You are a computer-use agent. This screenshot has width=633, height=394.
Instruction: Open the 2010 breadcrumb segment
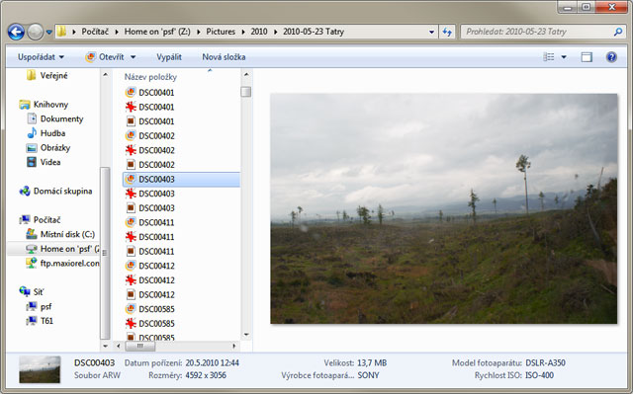tap(259, 32)
